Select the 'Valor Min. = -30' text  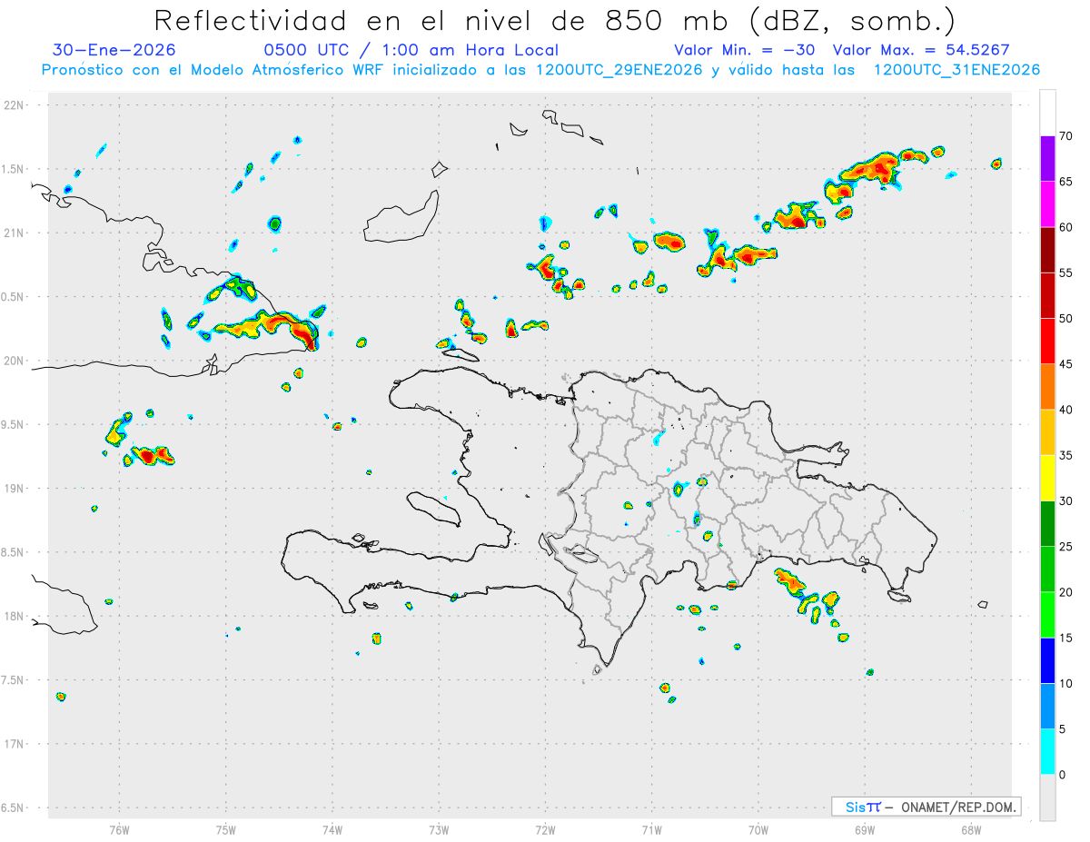(x=744, y=50)
